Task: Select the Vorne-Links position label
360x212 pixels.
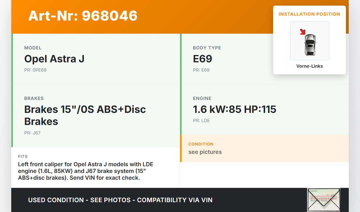Action: point(309,66)
